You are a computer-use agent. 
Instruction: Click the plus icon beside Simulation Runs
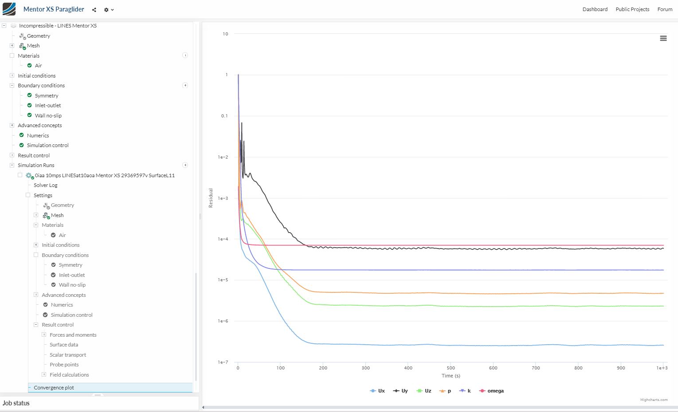pyautogui.click(x=185, y=165)
